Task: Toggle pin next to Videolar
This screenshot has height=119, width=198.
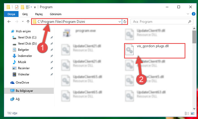Action: pyautogui.click(x=52, y=74)
